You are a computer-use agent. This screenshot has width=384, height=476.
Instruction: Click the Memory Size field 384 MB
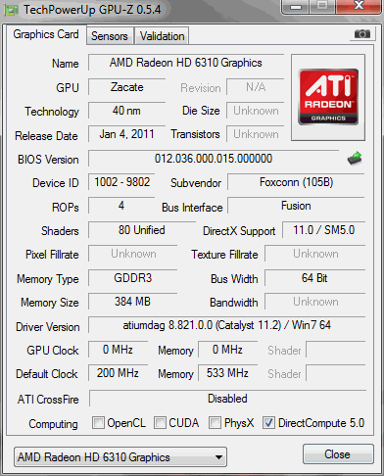coord(133,302)
